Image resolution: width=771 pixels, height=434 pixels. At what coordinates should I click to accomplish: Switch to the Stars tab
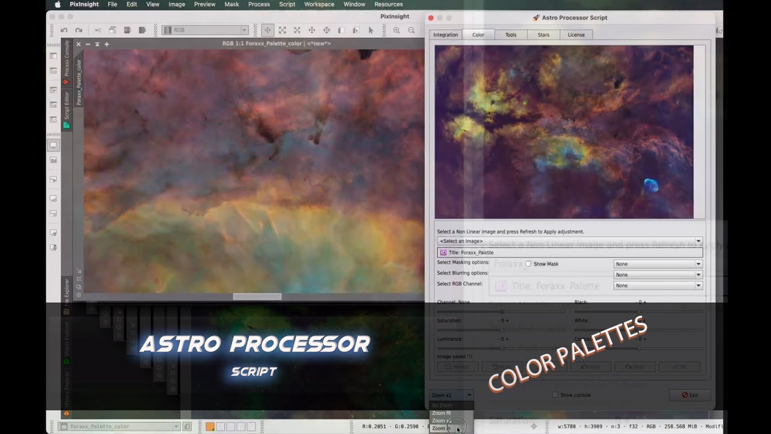[x=543, y=34]
